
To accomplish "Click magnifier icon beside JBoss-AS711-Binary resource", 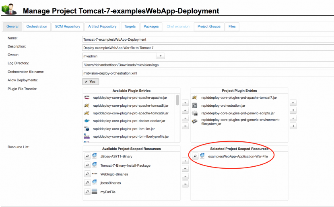I will (x=87, y=156).
